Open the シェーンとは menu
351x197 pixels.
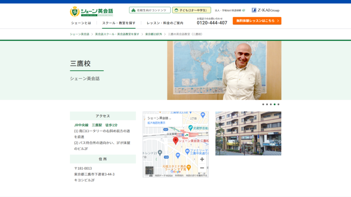click(x=81, y=23)
